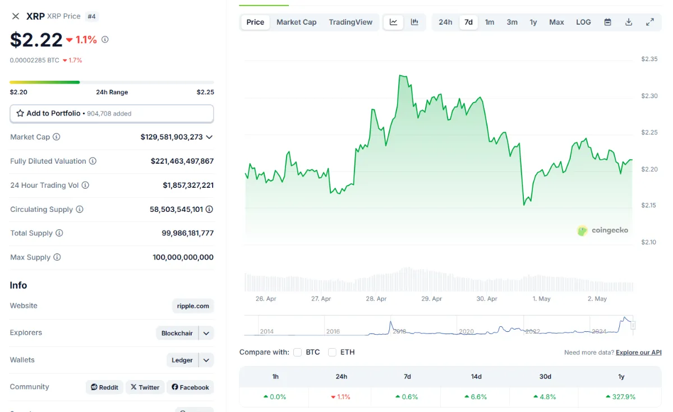Switch to the TradingView tab
The width and height of the screenshot is (673, 412).
tap(351, 22)
